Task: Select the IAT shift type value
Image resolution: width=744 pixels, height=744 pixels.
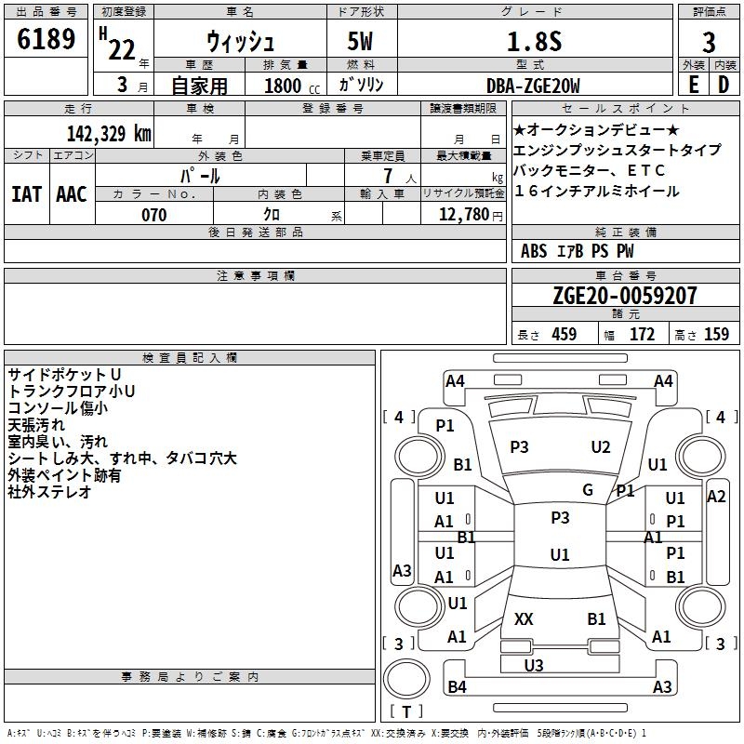Action: pyautogui.click(x=26, y=193)
